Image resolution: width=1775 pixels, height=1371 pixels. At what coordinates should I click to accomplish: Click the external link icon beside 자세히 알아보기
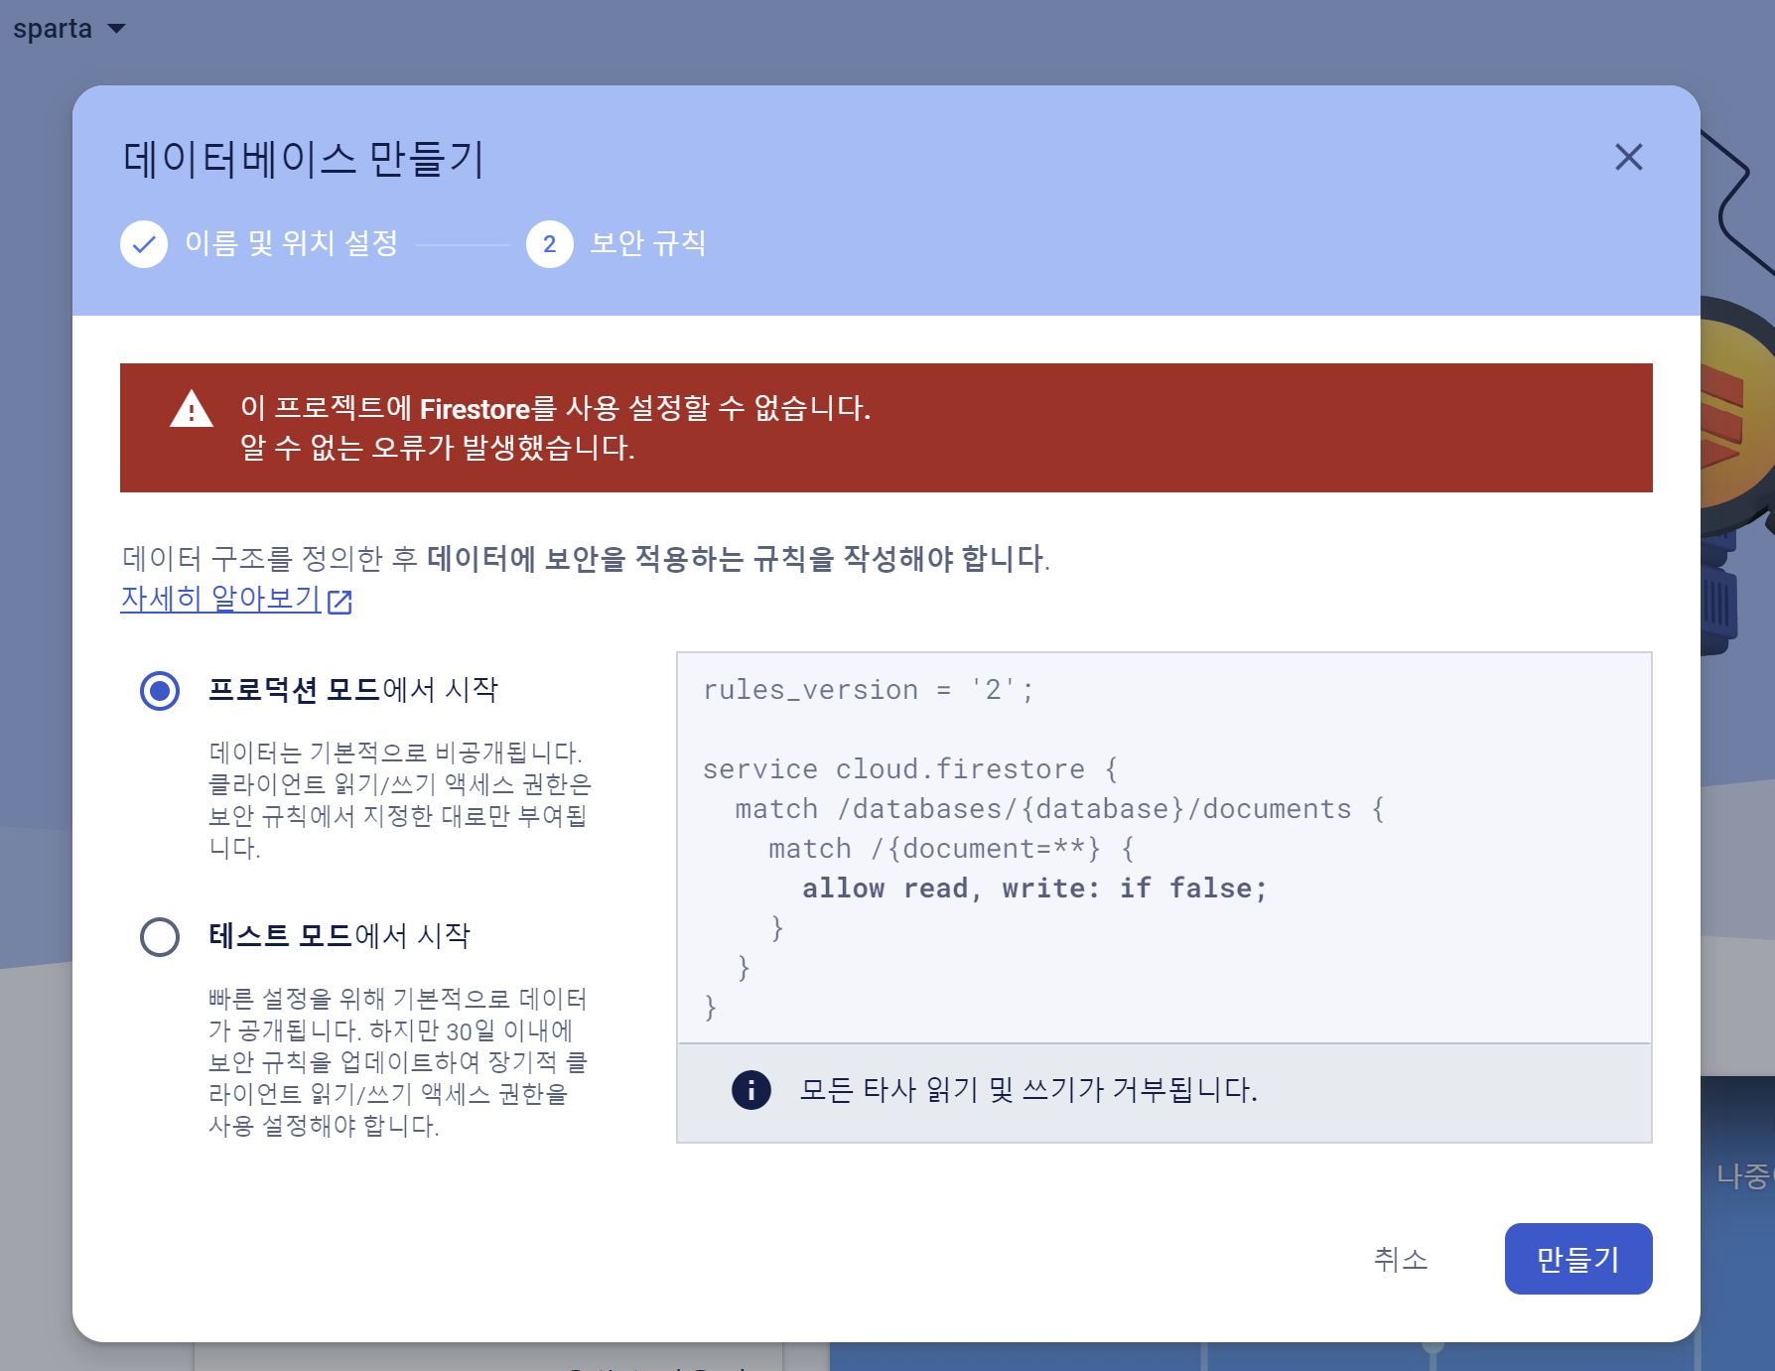pyautogui.click(x=340, y=602)
